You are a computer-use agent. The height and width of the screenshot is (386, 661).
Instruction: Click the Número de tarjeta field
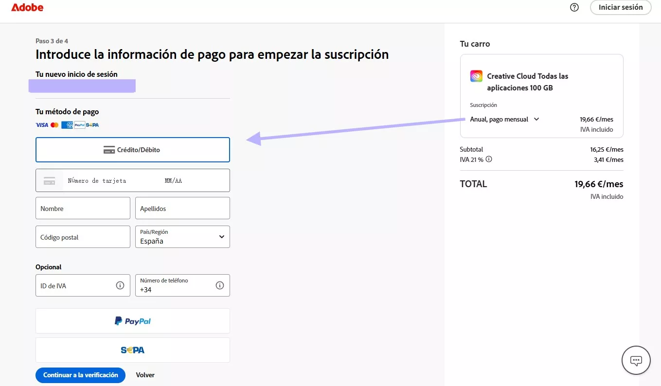(97, 180)
